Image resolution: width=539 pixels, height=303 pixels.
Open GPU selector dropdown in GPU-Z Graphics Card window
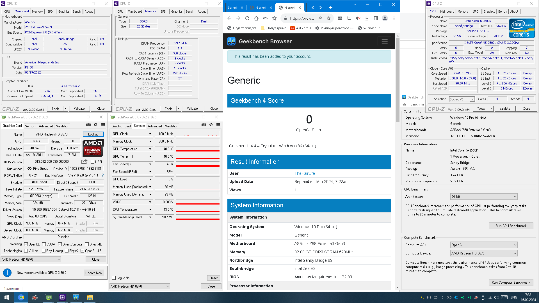click(31, 260)
